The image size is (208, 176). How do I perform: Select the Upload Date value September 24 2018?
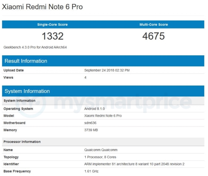pos(107,70)
